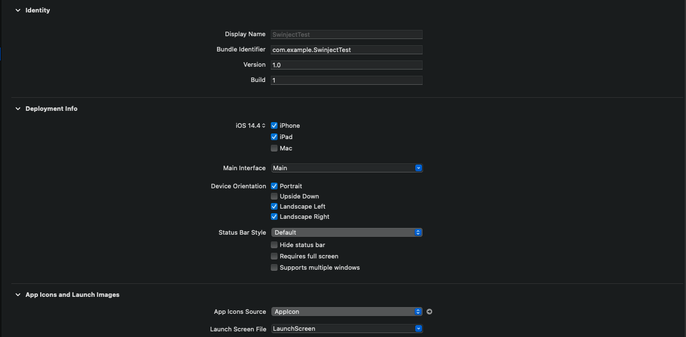Image resolution: width=686 pixels, height=337 pixels.
Task: Toggle the Portrait orientation checkbox
Action: point(274,186)
